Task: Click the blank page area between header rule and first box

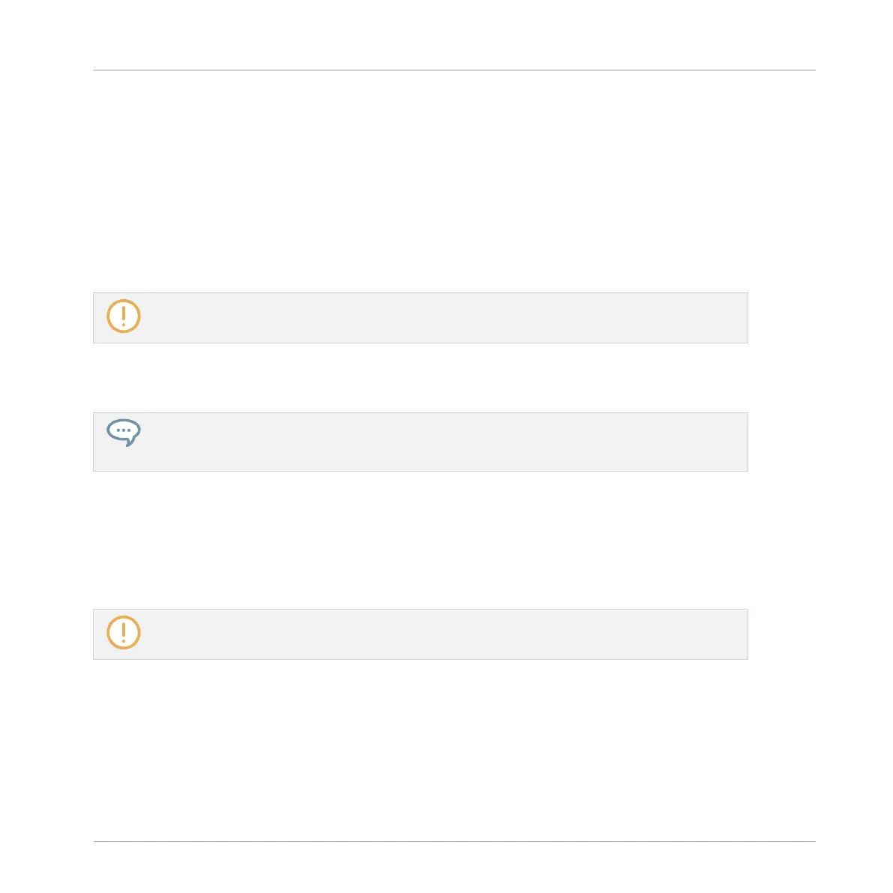Action: (454, 181)
